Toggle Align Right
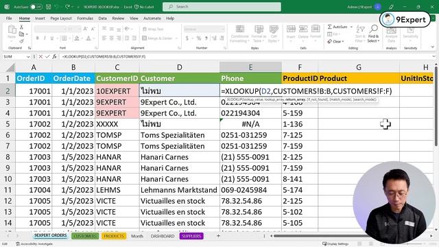Image resolution: width=439 pixels, height=247 pixels. pos(119,38)
